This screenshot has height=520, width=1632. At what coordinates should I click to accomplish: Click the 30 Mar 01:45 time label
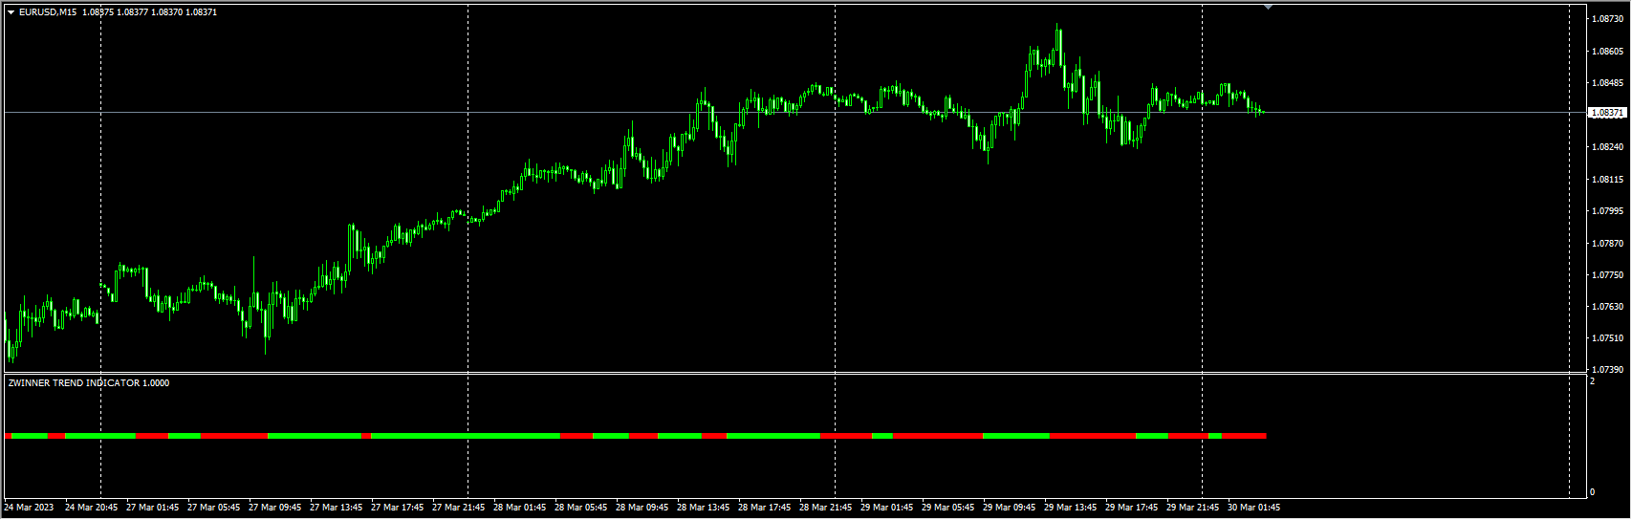pyautogui.click(x=1254, y=508)
